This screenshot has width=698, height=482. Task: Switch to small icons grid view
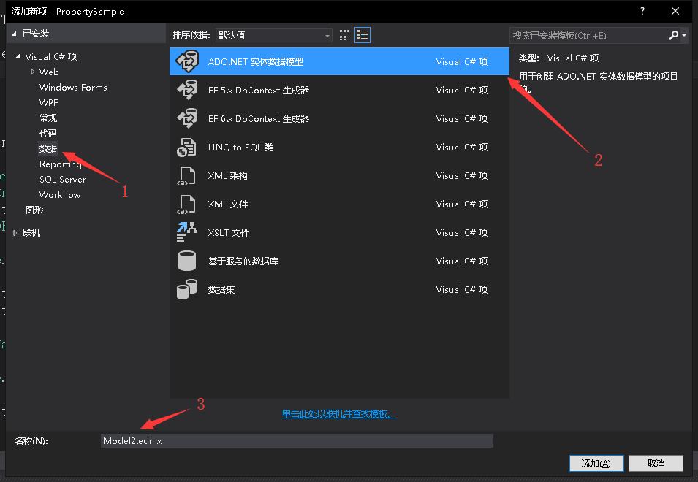[x=344, y=35]
